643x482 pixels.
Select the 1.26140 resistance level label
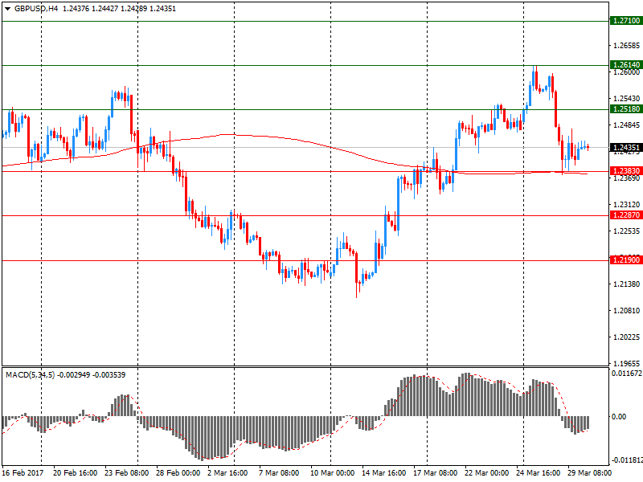pos(626,65)
